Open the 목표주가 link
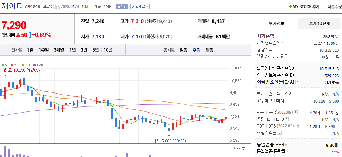The width and height of the screenshot is (342, 157). click(285, 94)
